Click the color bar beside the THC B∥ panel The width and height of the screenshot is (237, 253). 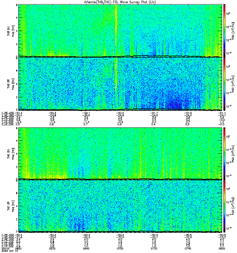tap(224, 206)
